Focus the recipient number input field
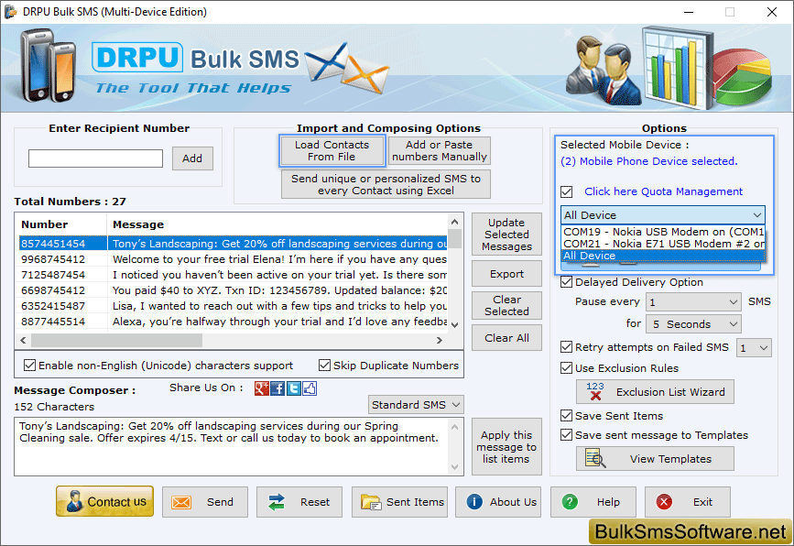Image resolution: width=794 pixels, height=546 pixels. coord(96,158)
